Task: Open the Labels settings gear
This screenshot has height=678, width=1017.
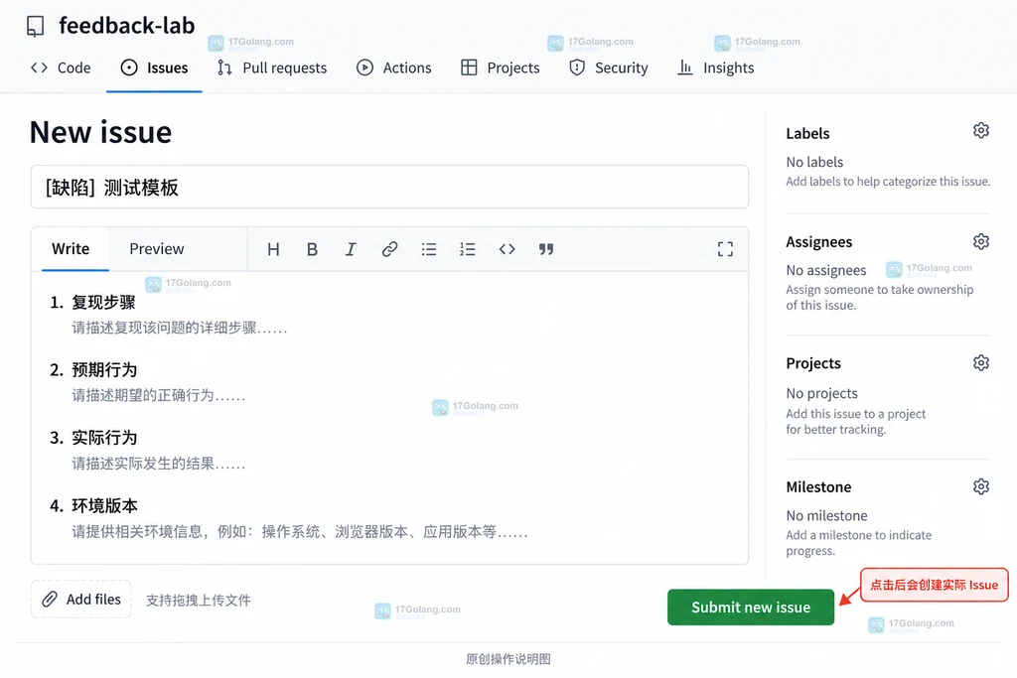Action: click(x=980, y=131)
